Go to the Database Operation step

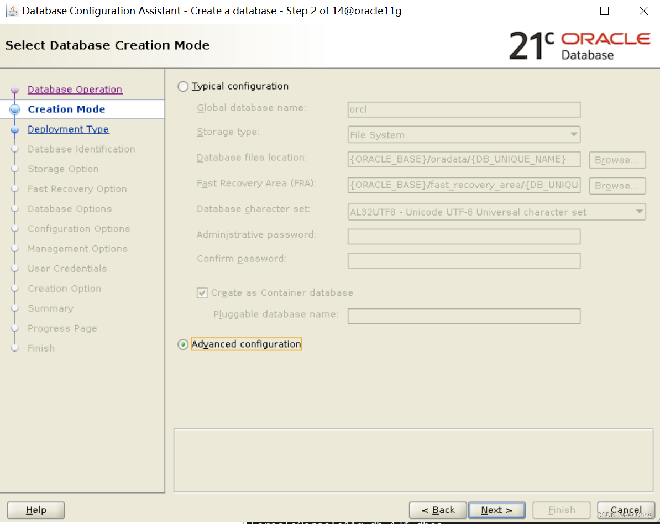tap(75, 89)
